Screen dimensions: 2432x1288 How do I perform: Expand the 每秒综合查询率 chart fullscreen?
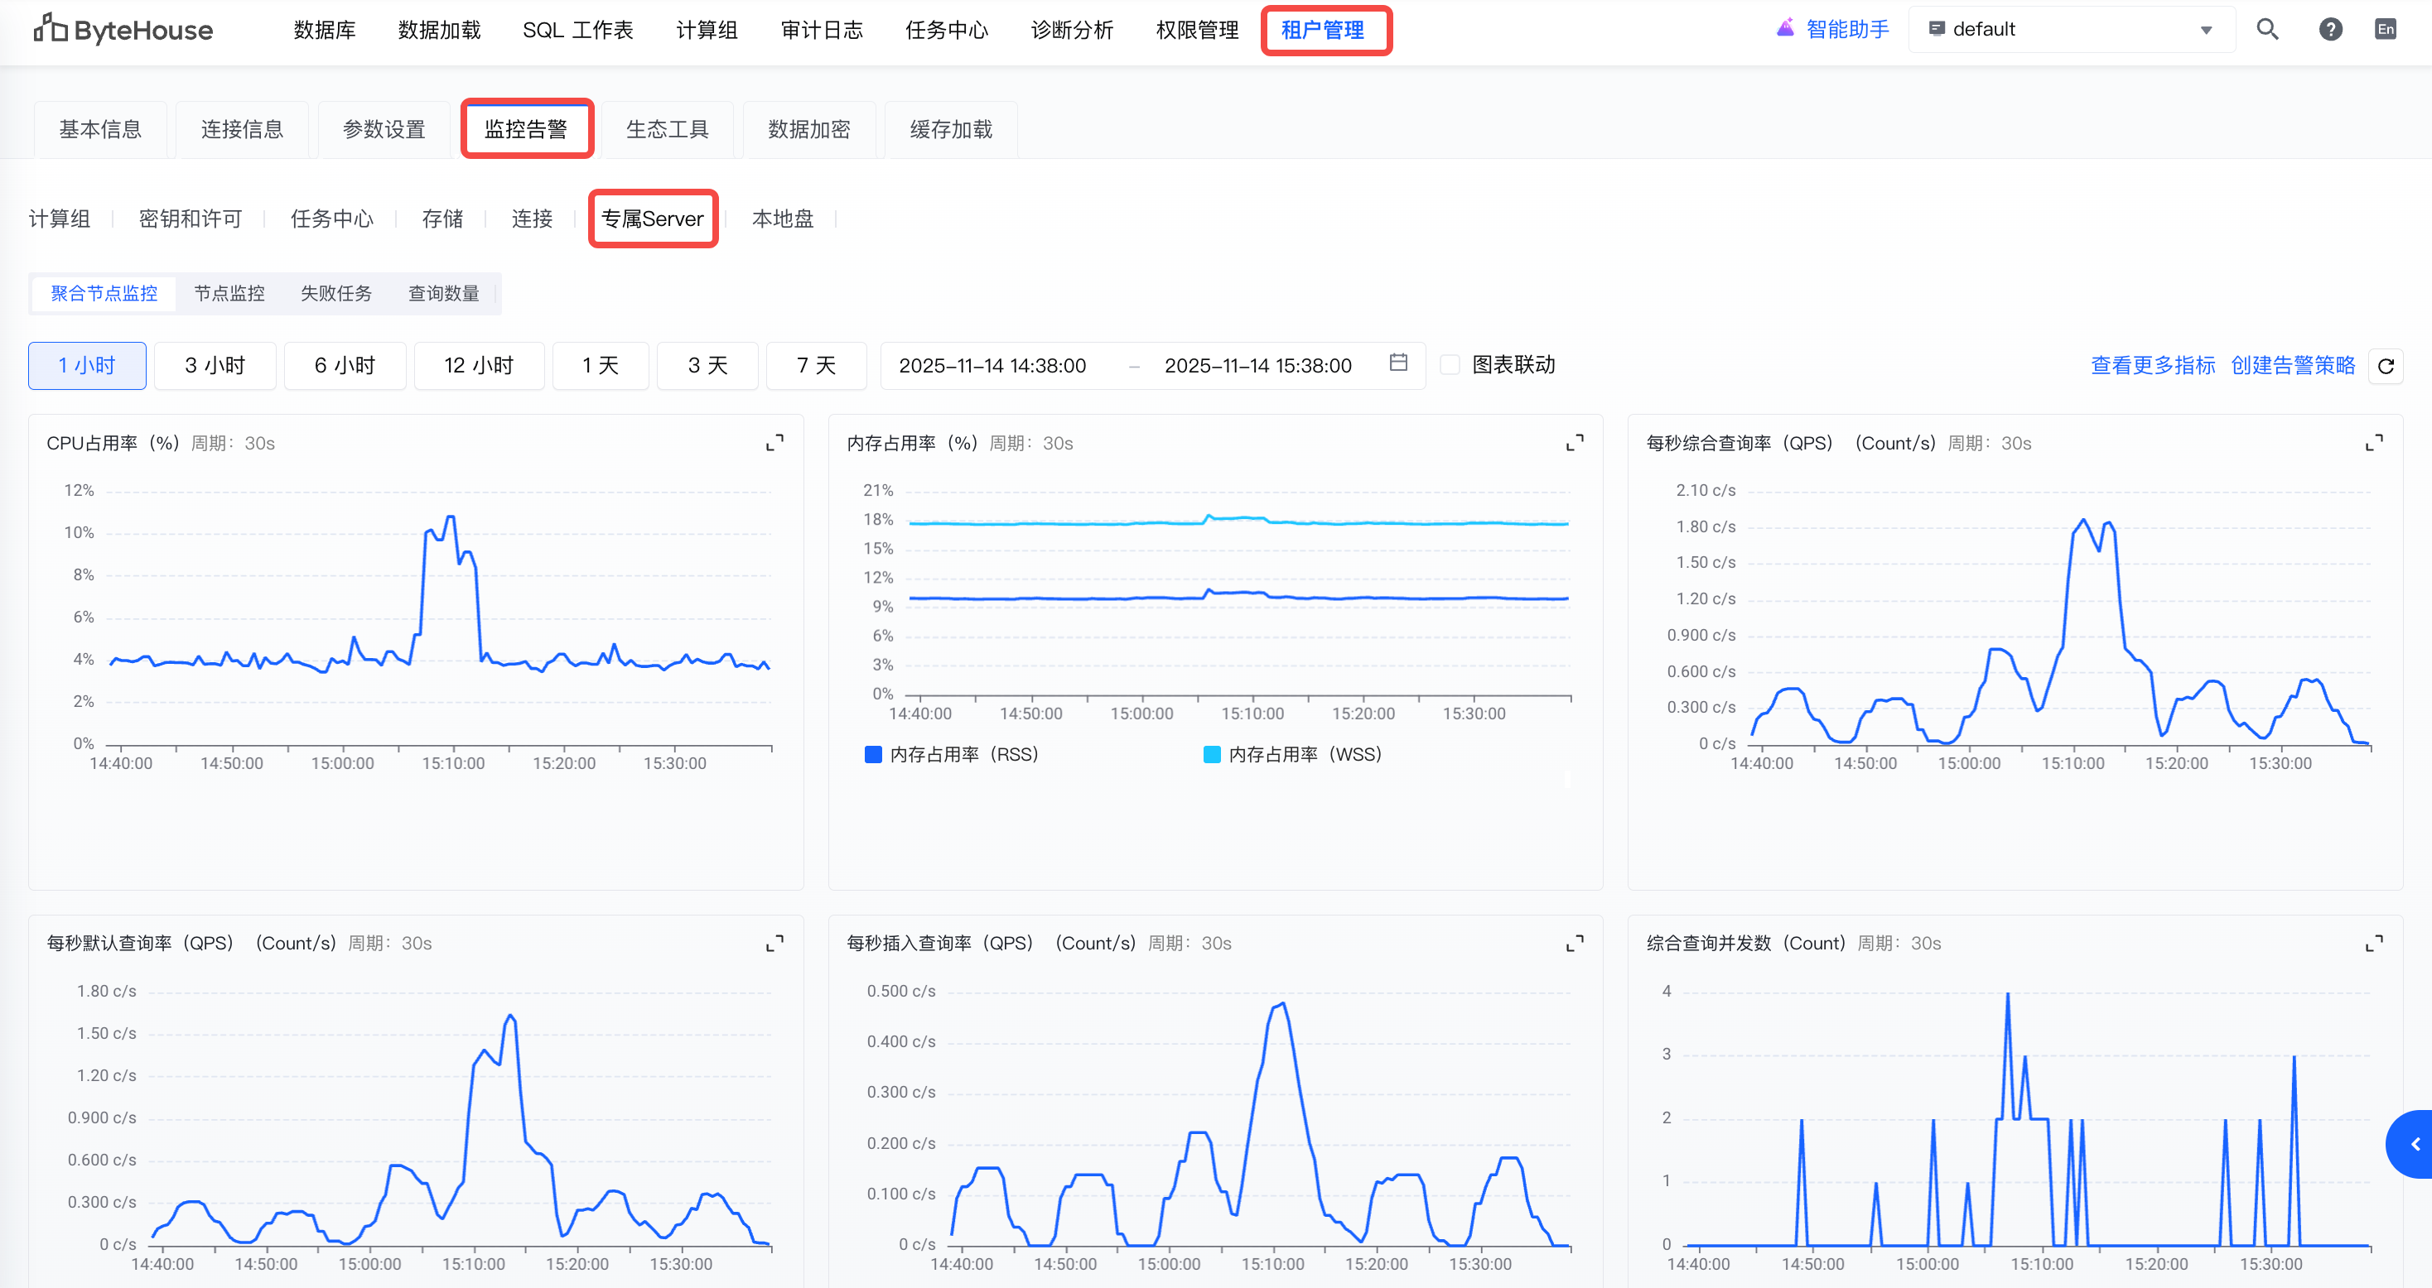[x=2373, y=443]
